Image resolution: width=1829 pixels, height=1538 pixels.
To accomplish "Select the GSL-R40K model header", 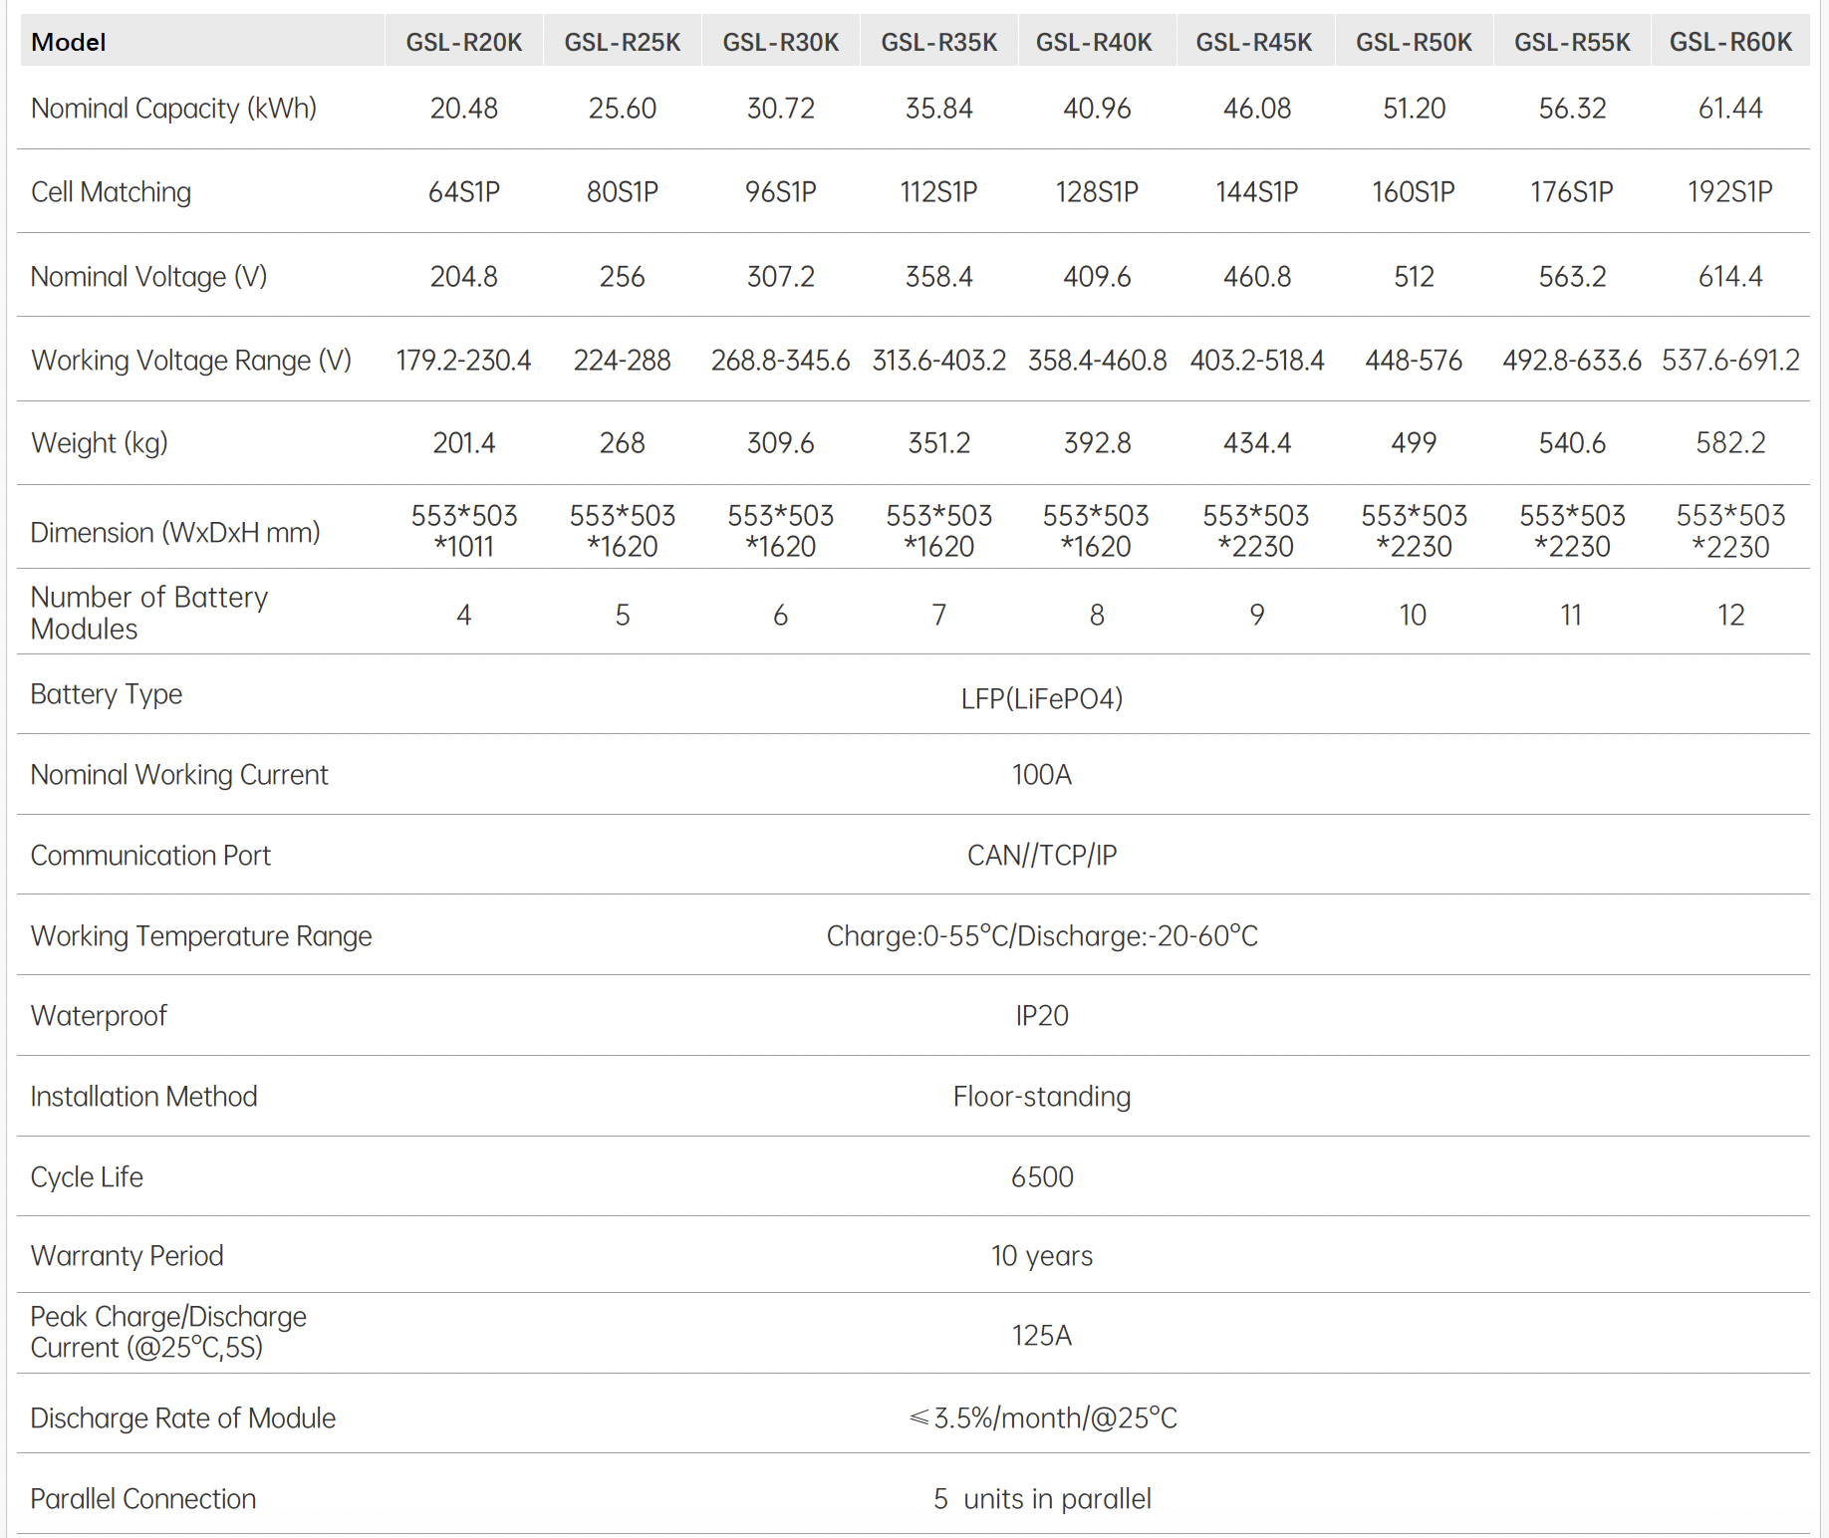I will [x=1094, y=42].
